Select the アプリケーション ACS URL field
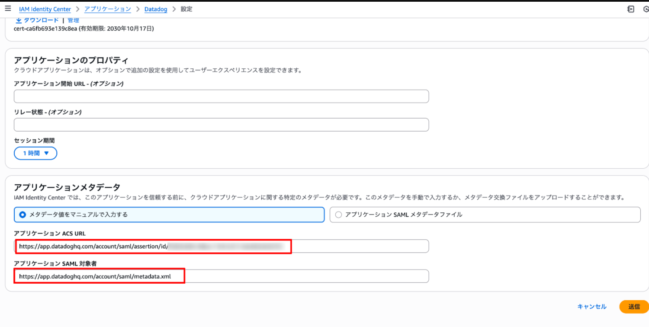 (221, 246)
